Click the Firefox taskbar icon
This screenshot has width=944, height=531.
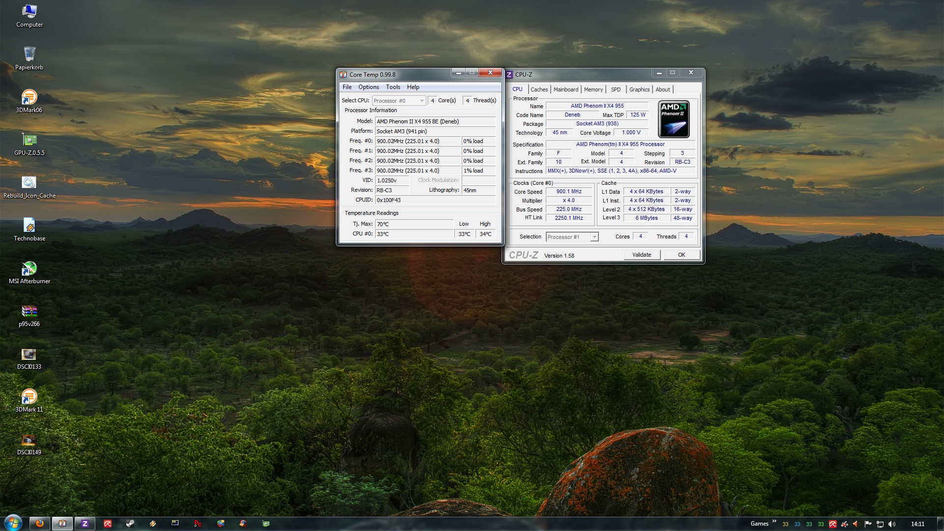tap(40, 524)
